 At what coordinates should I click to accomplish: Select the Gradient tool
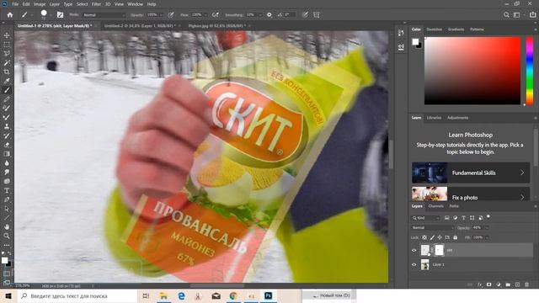[x=7, y=154]
